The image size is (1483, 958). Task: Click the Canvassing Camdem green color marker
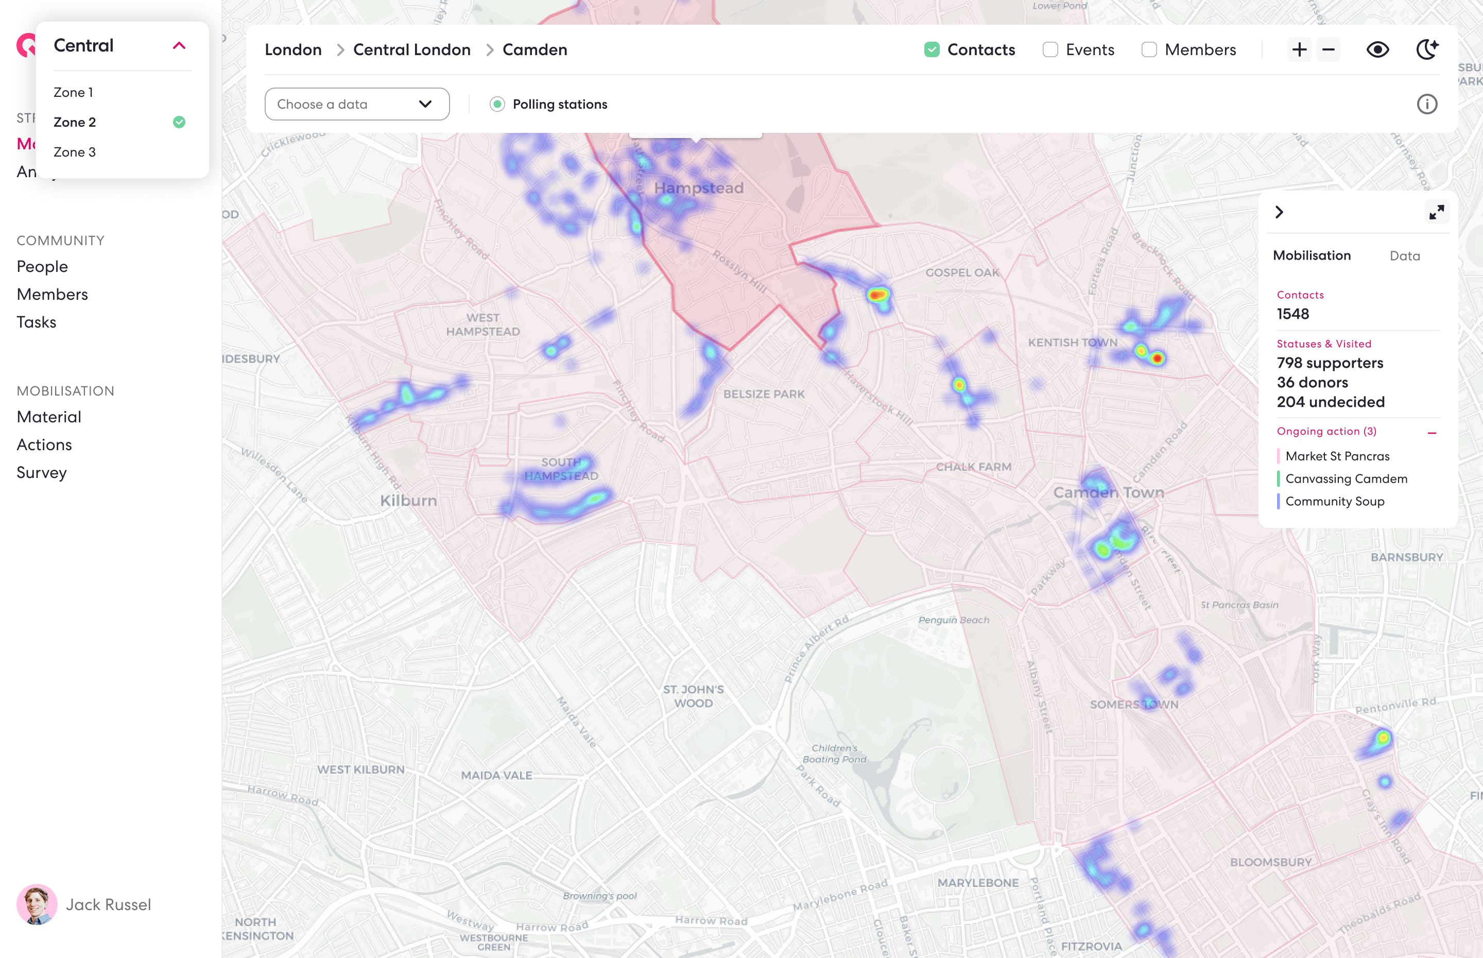coord(1278,478)
